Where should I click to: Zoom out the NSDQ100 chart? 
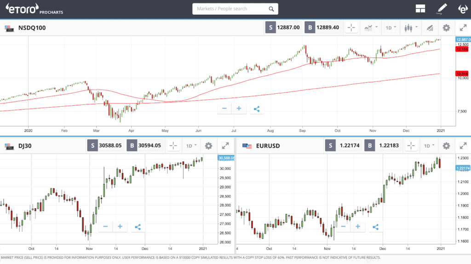[224, 109]
